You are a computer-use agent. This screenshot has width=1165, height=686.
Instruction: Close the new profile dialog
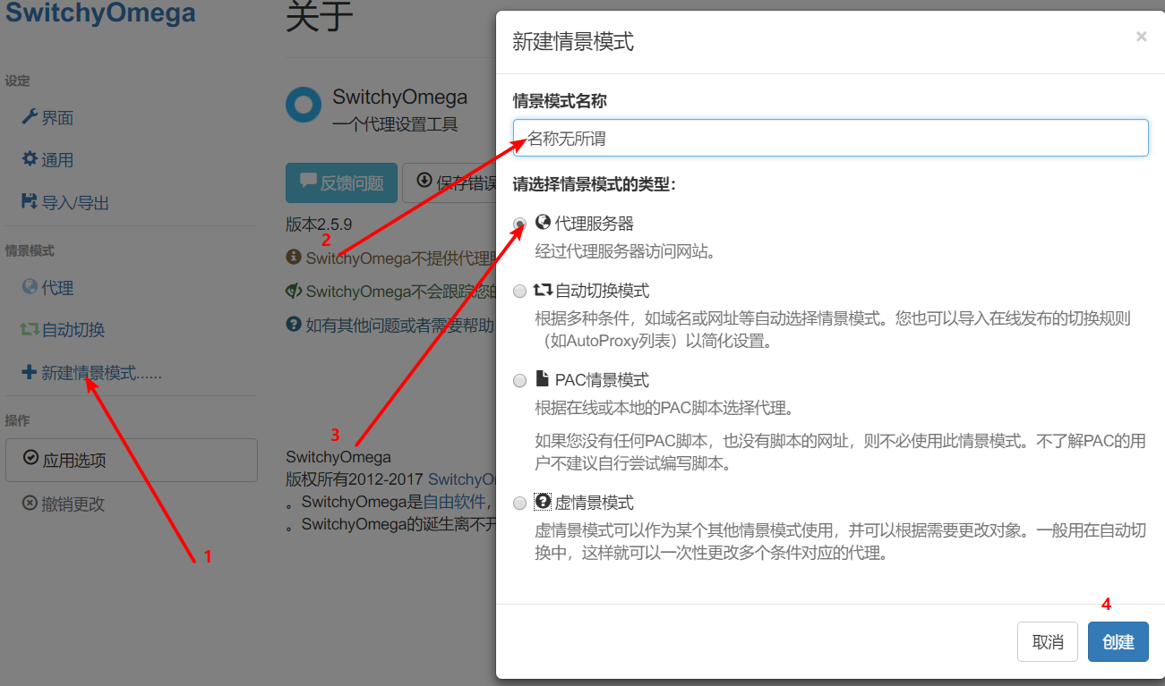coord(1141,36)
